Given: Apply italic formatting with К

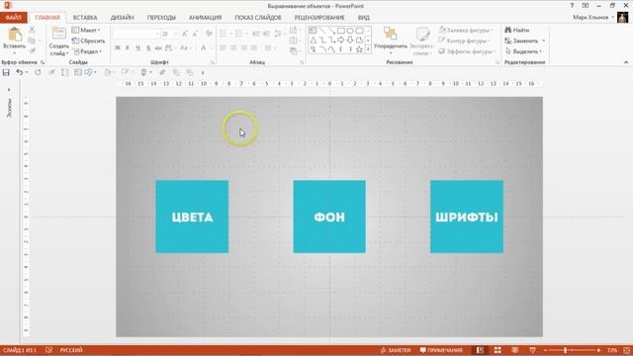Looking at the screenshot, I should click(128, 48).
